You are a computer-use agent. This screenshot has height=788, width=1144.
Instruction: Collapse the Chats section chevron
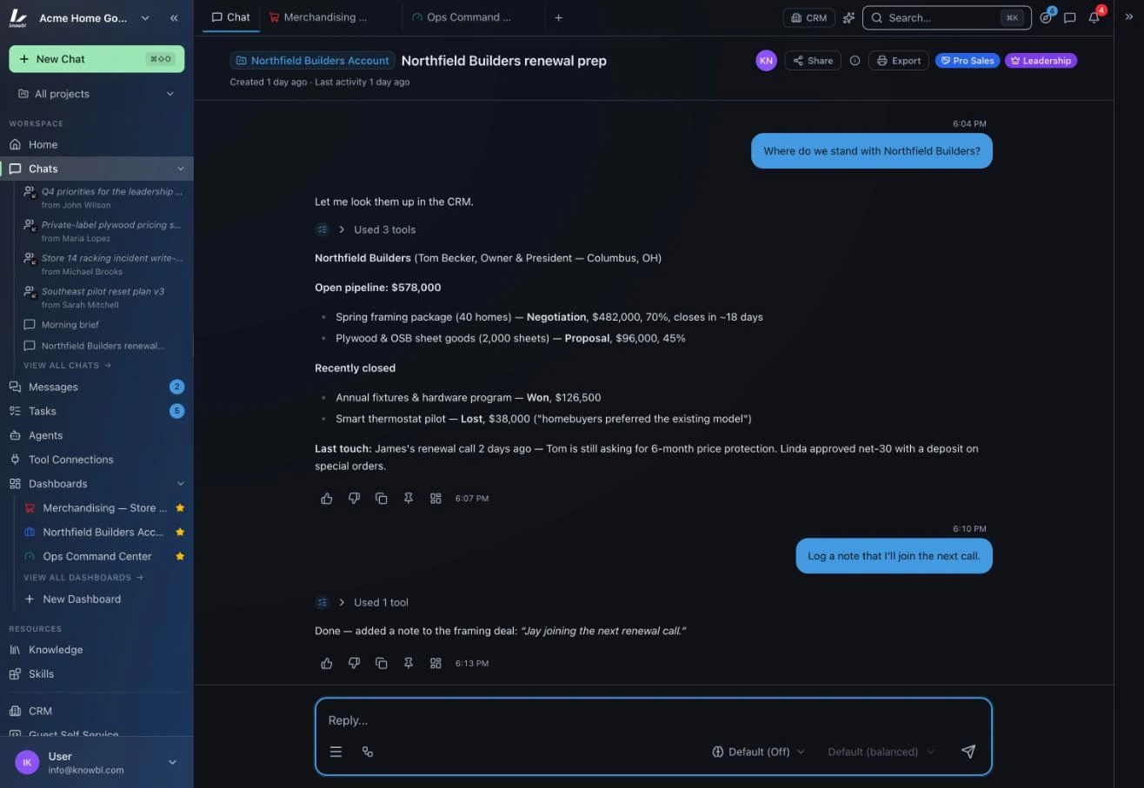click(x=181, y=169)
